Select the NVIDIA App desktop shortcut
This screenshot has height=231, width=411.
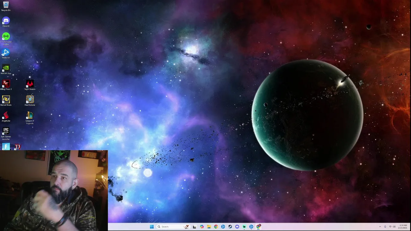coord(6,69)
